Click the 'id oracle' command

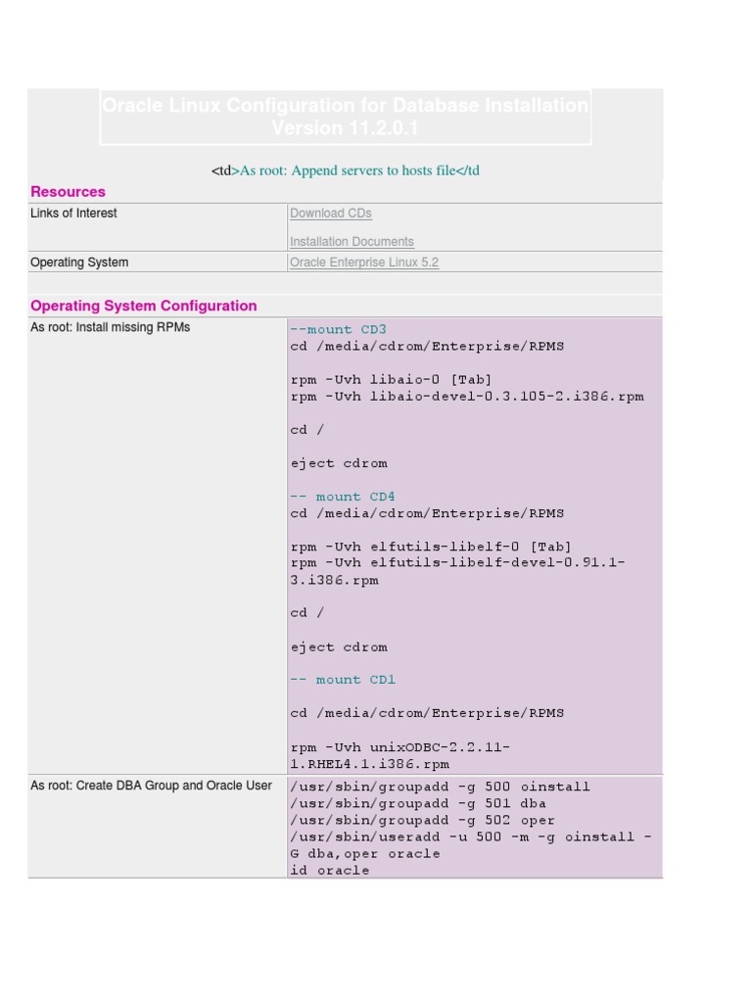tap(330, 870)
